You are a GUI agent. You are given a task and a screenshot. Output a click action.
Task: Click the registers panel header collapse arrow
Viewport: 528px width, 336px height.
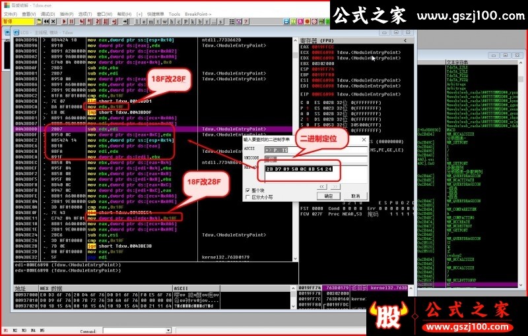[405, 40]
